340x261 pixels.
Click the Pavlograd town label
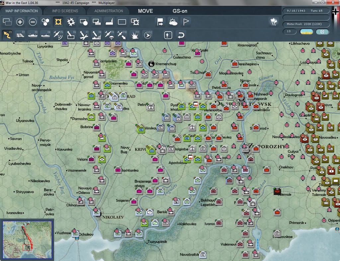tap(294, 95)
